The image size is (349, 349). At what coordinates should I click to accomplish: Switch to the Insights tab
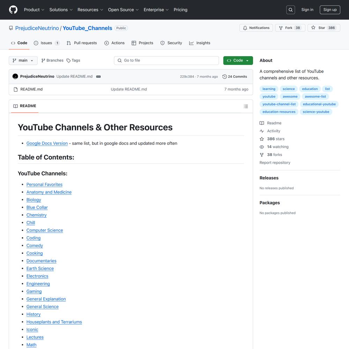pos(200,43)
